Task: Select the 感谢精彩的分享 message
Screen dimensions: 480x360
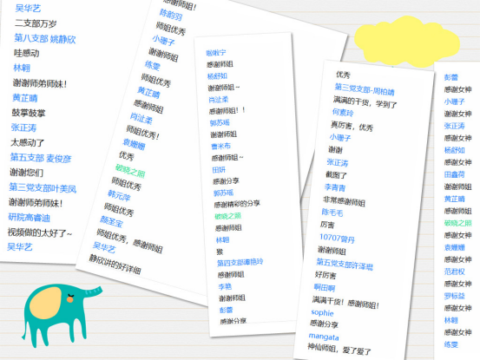Action: pyautogui.click(x=237, y=204)
